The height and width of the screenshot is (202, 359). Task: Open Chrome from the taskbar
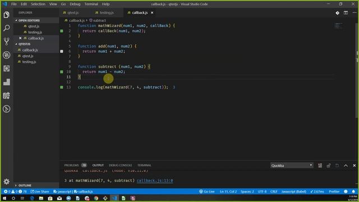coord(96,198)
